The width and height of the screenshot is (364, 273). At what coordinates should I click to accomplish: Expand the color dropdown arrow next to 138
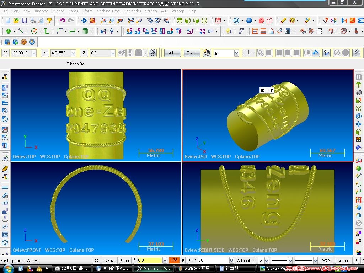(183, 261)
